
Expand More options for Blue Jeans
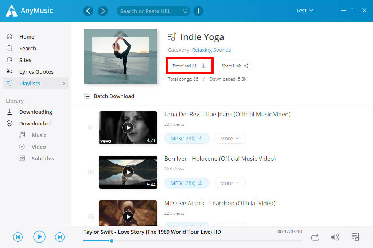pyautogui.click(x=230, y=139)
